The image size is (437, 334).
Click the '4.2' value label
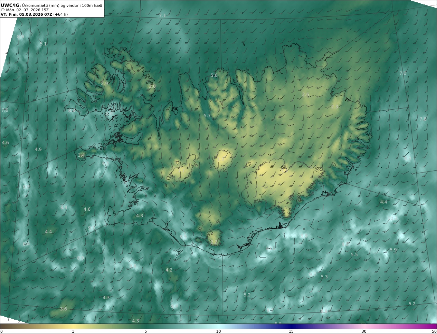point(169,270)
